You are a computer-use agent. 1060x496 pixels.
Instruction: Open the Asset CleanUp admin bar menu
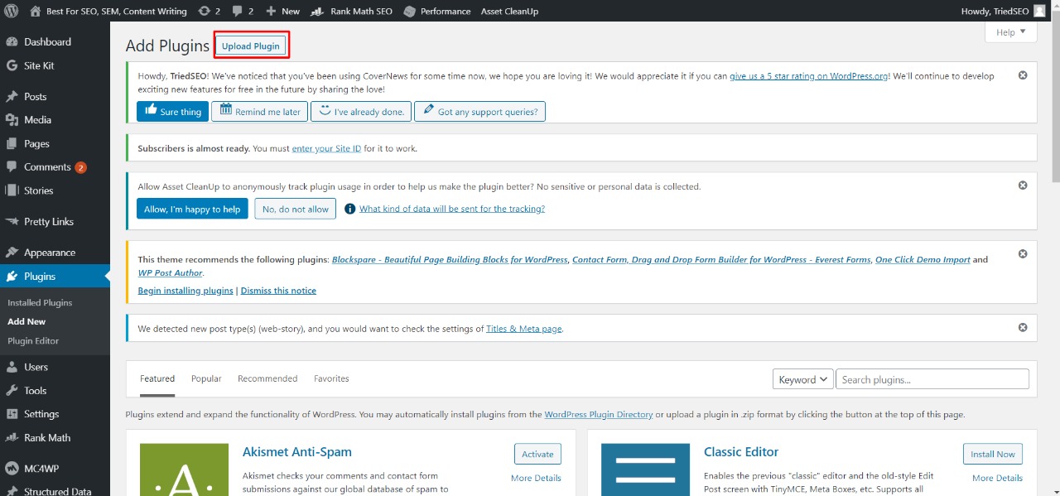(509, 12)
